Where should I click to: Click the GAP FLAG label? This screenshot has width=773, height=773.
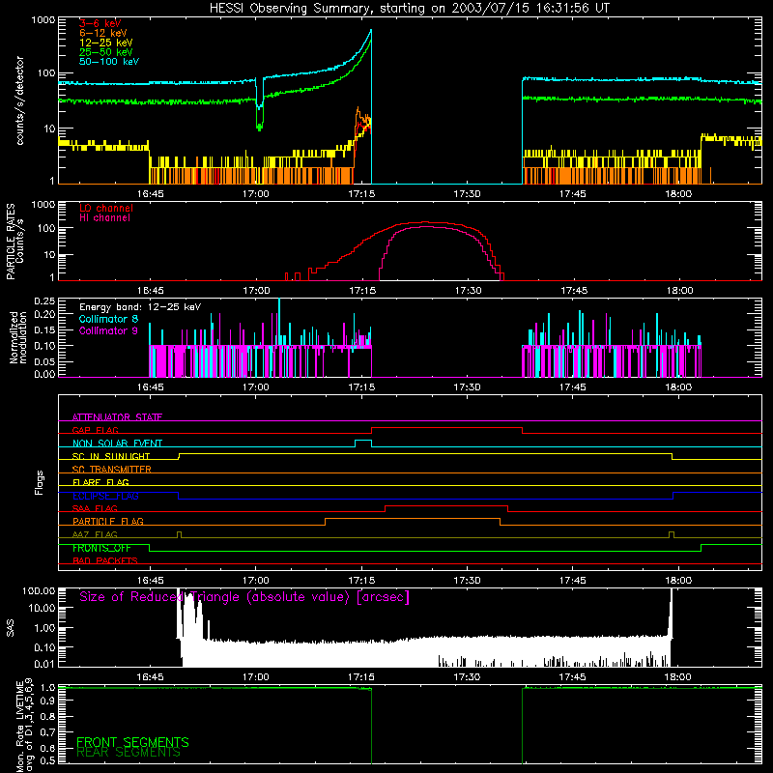click(95, 430)
